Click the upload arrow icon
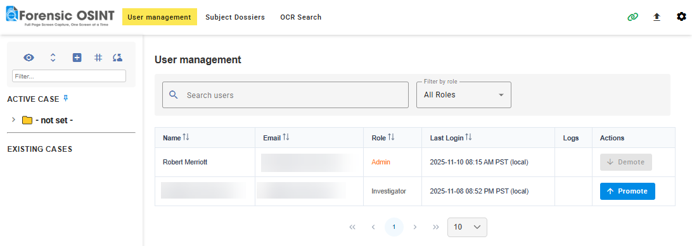692x246 pixels. click(657, 17)
